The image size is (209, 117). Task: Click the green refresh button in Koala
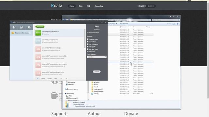pyautogui.click(x=40, y=27)
